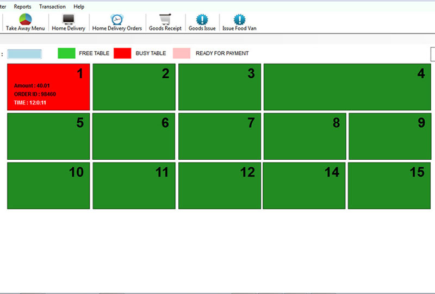Image resolution: width=435 pixels, height=294 pixels.
Task: Select busy table 1 in red
Action: tap(48, 87)
